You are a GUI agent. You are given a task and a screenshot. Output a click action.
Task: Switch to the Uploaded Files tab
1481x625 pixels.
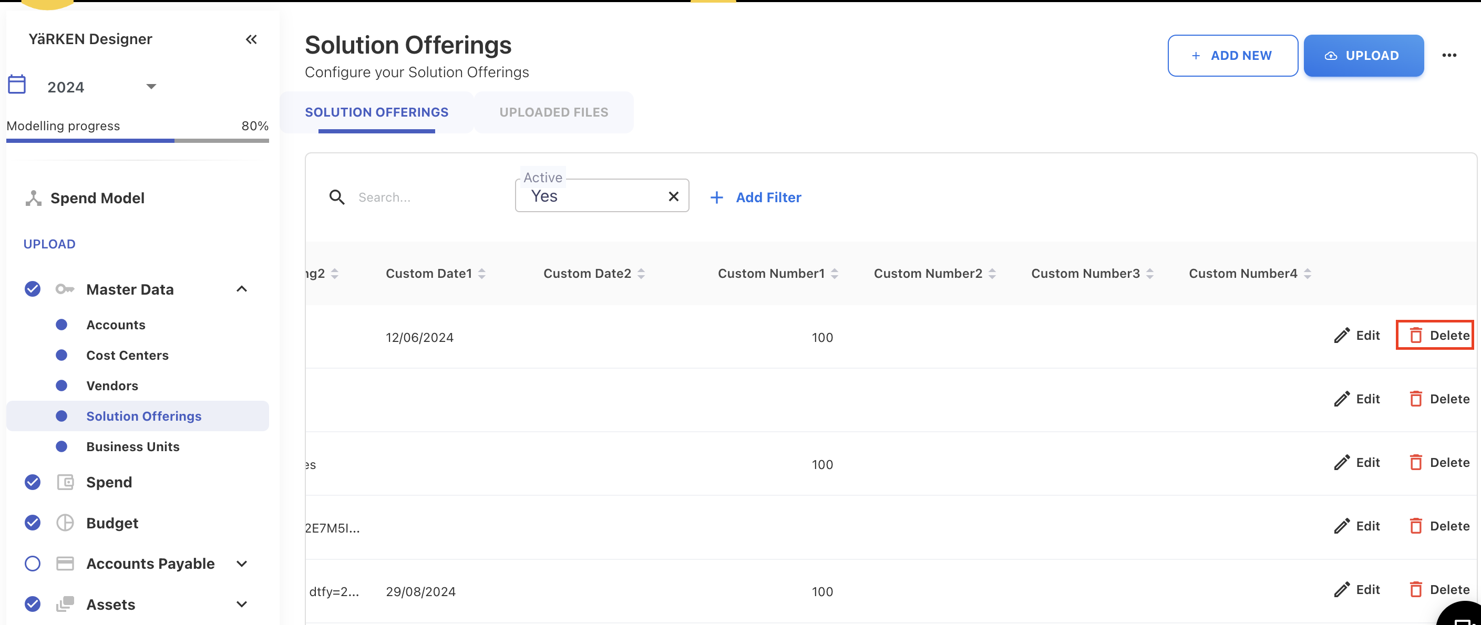point(553,112)
